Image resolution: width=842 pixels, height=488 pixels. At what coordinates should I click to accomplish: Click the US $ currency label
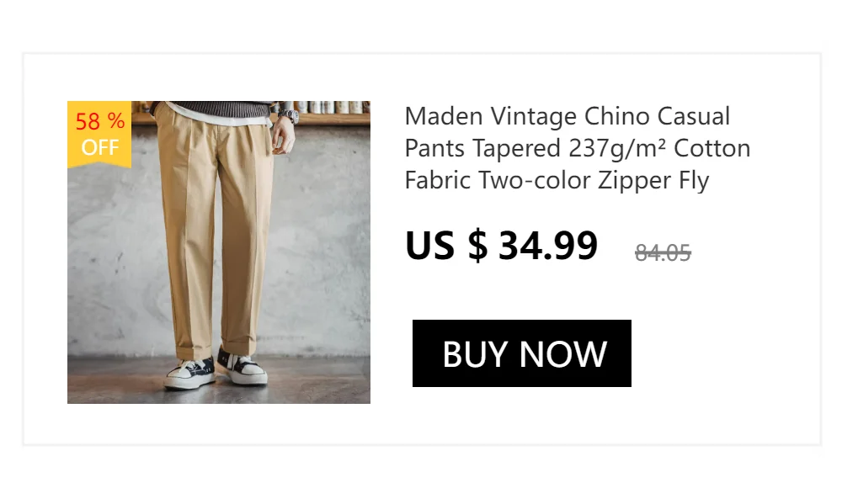click(446, 246)
